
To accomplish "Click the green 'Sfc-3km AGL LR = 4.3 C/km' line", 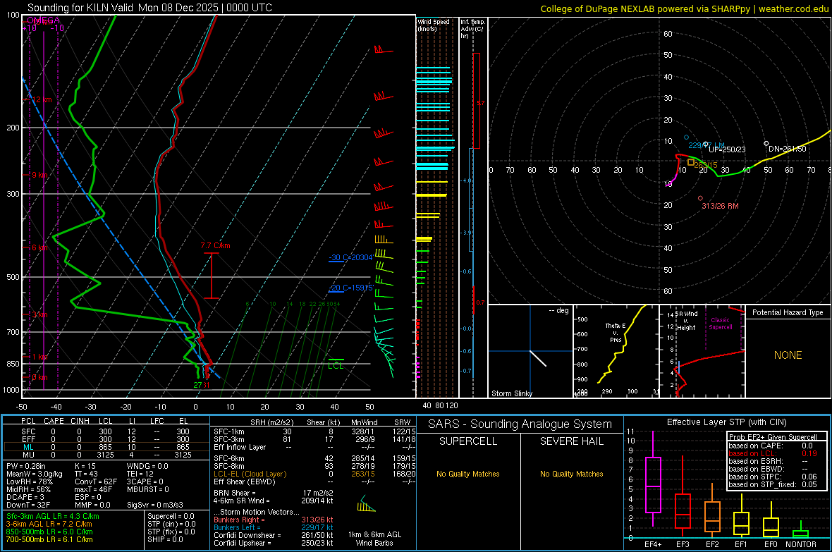I will click(x=53, y=516).
